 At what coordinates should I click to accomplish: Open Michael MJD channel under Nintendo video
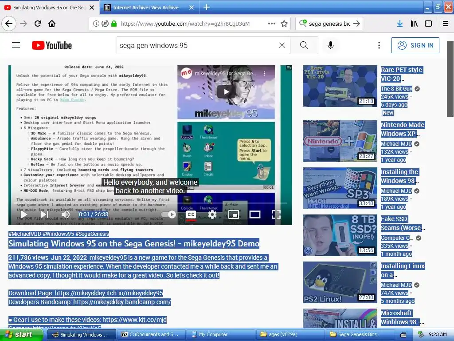tap(396, 144)
